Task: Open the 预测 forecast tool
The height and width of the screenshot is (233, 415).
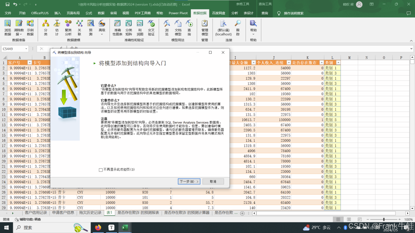Action: [x=91, y=28]
